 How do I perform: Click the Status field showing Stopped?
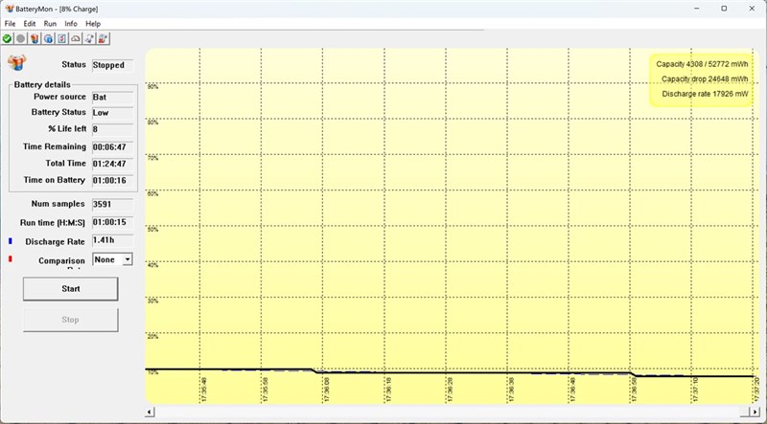click(x=112, y=65)
